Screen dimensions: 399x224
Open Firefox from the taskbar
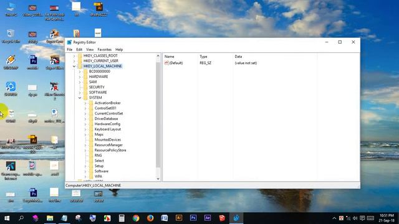pyautogui.click(x=150, y=218)
